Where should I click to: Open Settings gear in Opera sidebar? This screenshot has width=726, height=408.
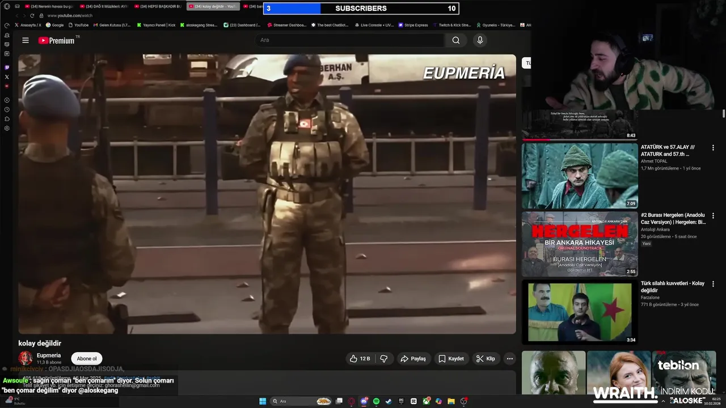(x=7, y=129)
